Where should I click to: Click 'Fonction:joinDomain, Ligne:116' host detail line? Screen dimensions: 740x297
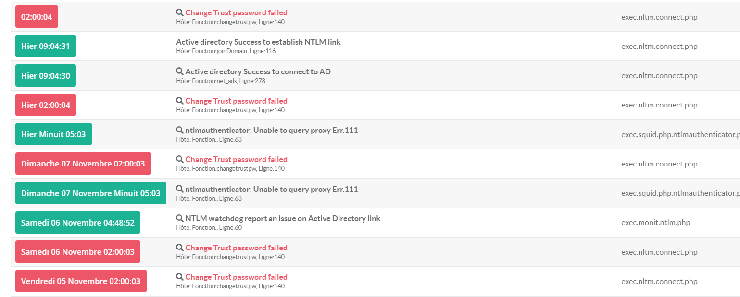[x=226, y=51]
